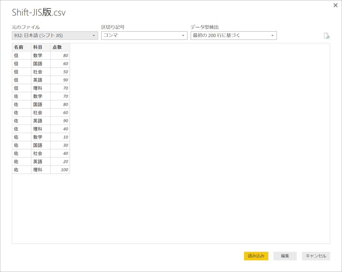Click the score cell showing 50
The width and height of the screenshot is (342, 272).
(x=60, y=72)
